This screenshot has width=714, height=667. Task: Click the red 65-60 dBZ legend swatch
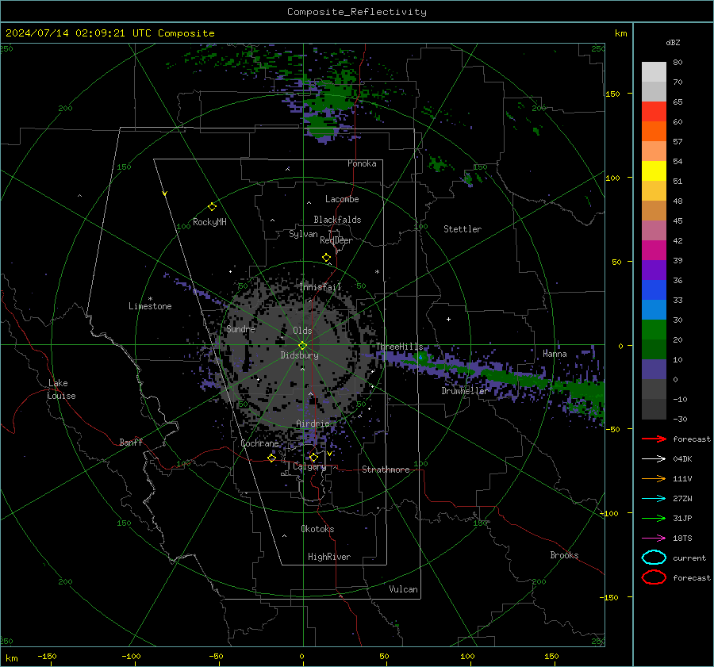point(654,112)
